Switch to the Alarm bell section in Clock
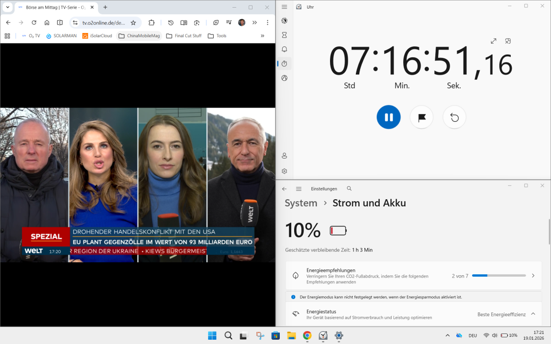This screenshot has height=344, width=551. [x=284, y=49]
